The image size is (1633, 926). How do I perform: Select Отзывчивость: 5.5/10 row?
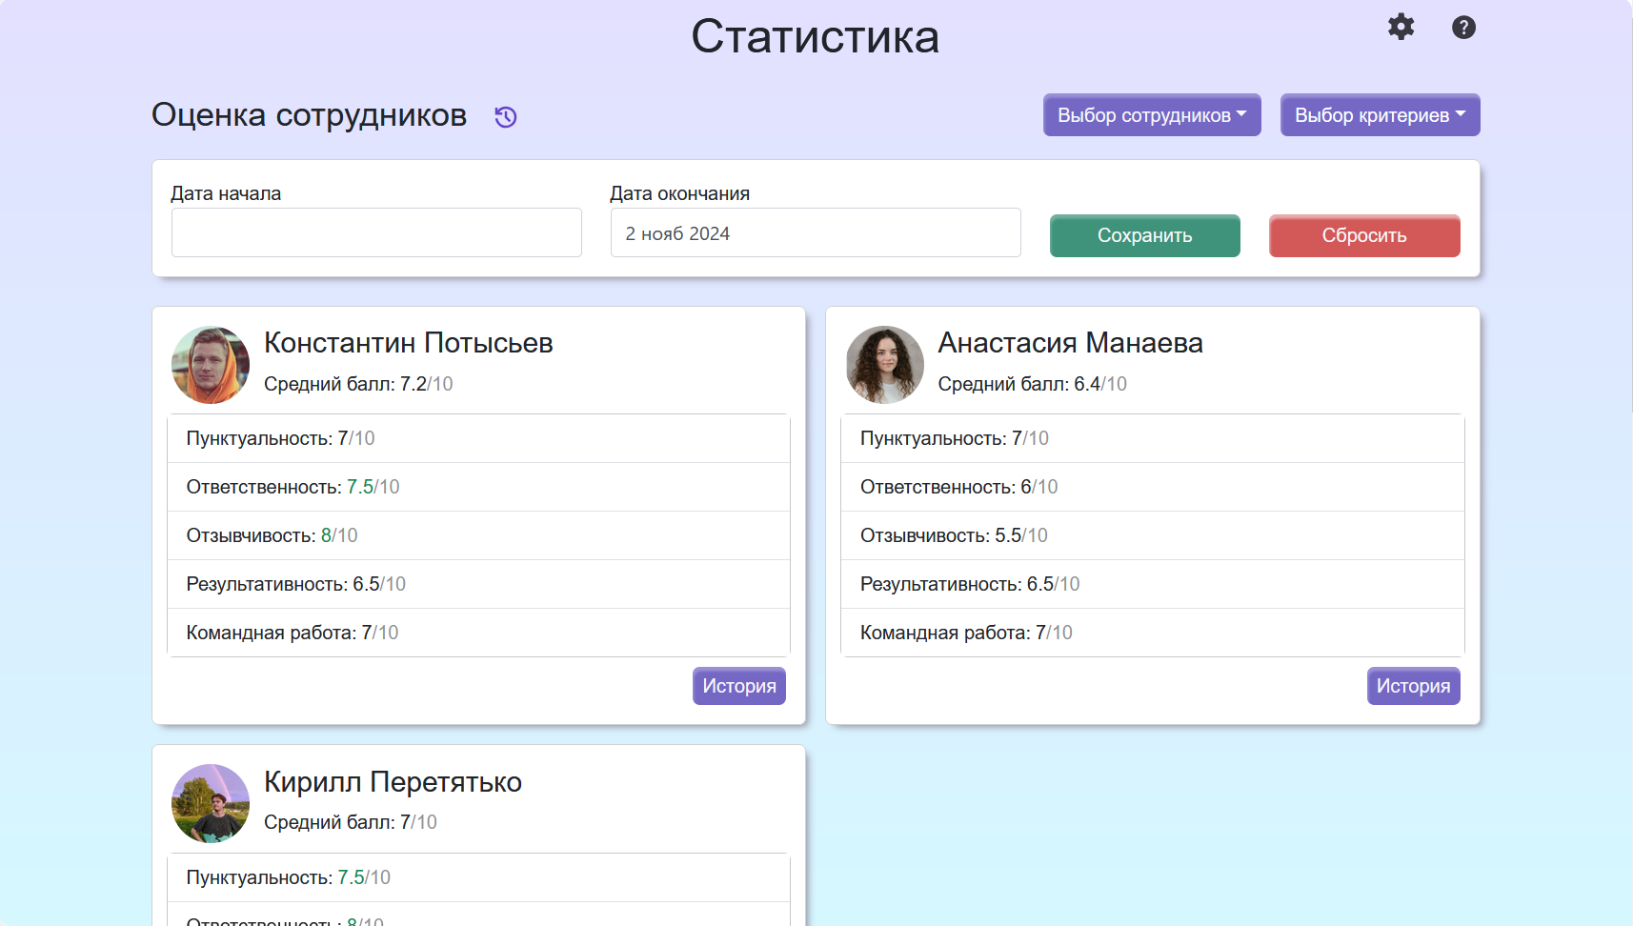coord(1152,535)
